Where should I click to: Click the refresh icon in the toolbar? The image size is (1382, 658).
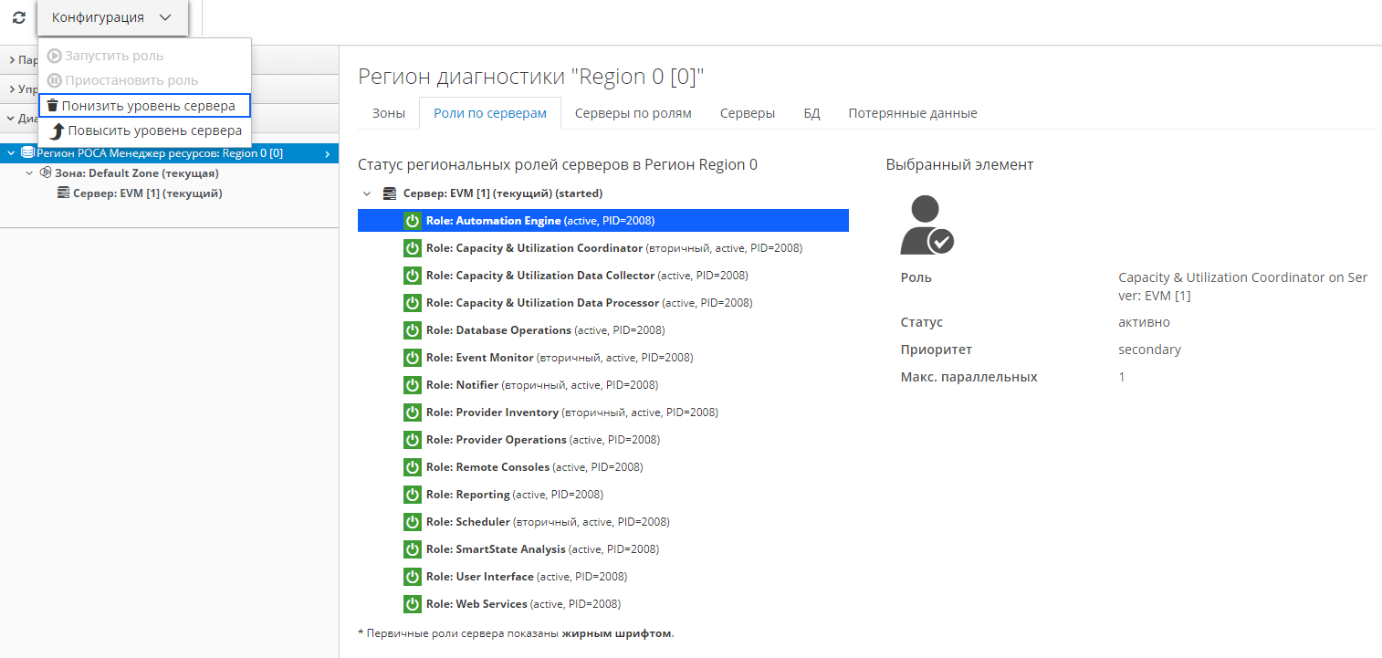tap(18, 17)
